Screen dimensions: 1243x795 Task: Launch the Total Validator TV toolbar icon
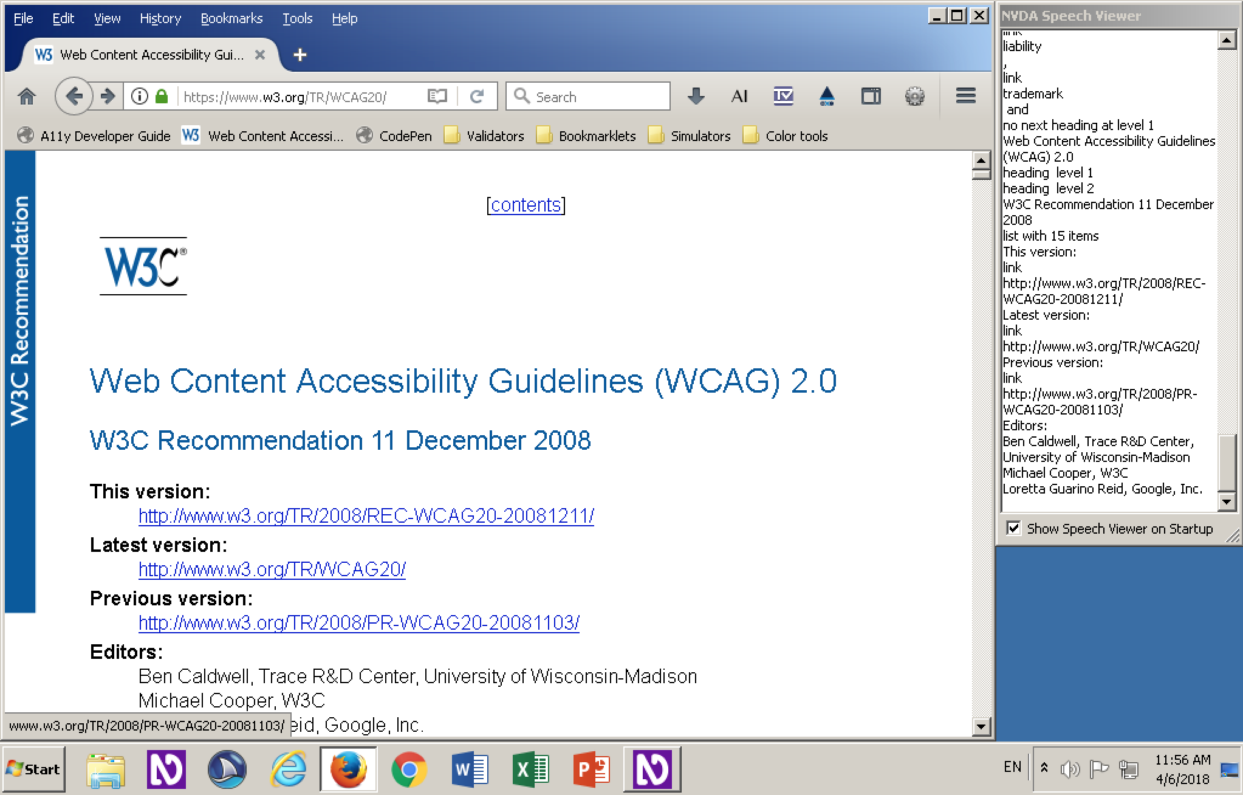783,96
